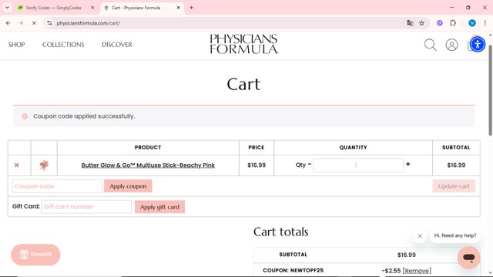The image size is (493, 277).
Task: Open the Extensions puzzle icon
Action: [453, 23]
